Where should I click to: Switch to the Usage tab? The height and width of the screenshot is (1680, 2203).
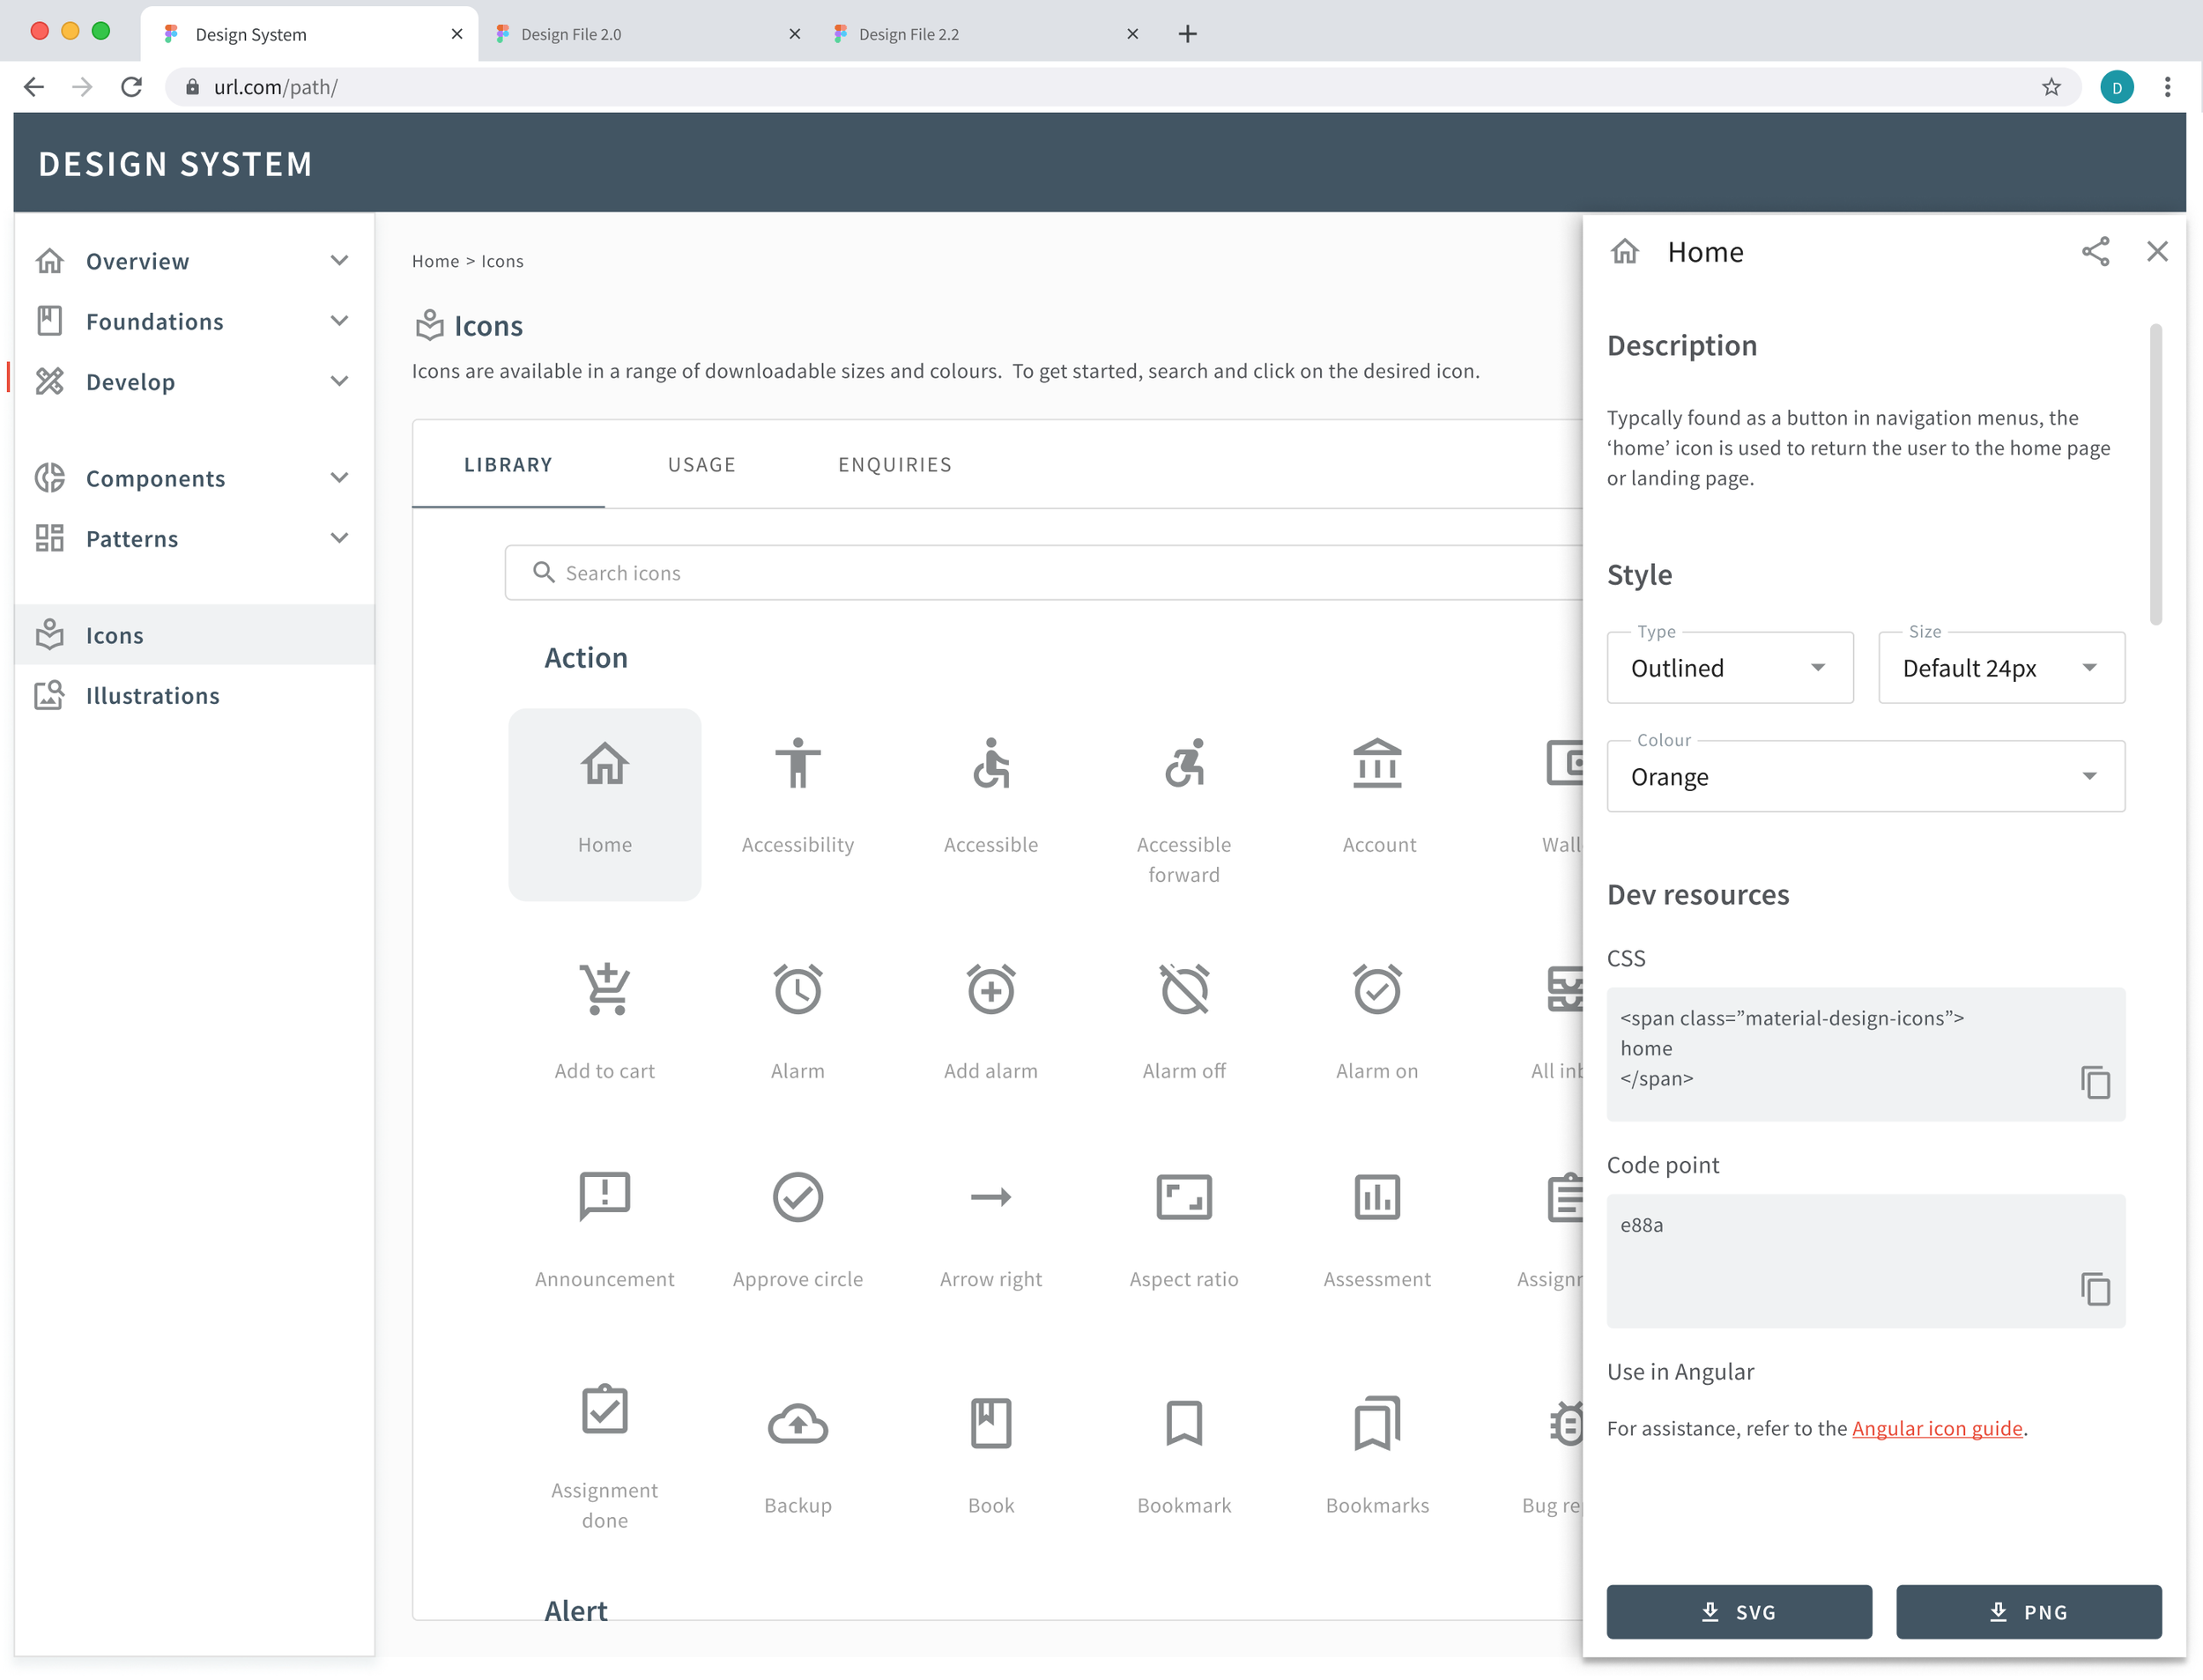(x=701, y=464)
